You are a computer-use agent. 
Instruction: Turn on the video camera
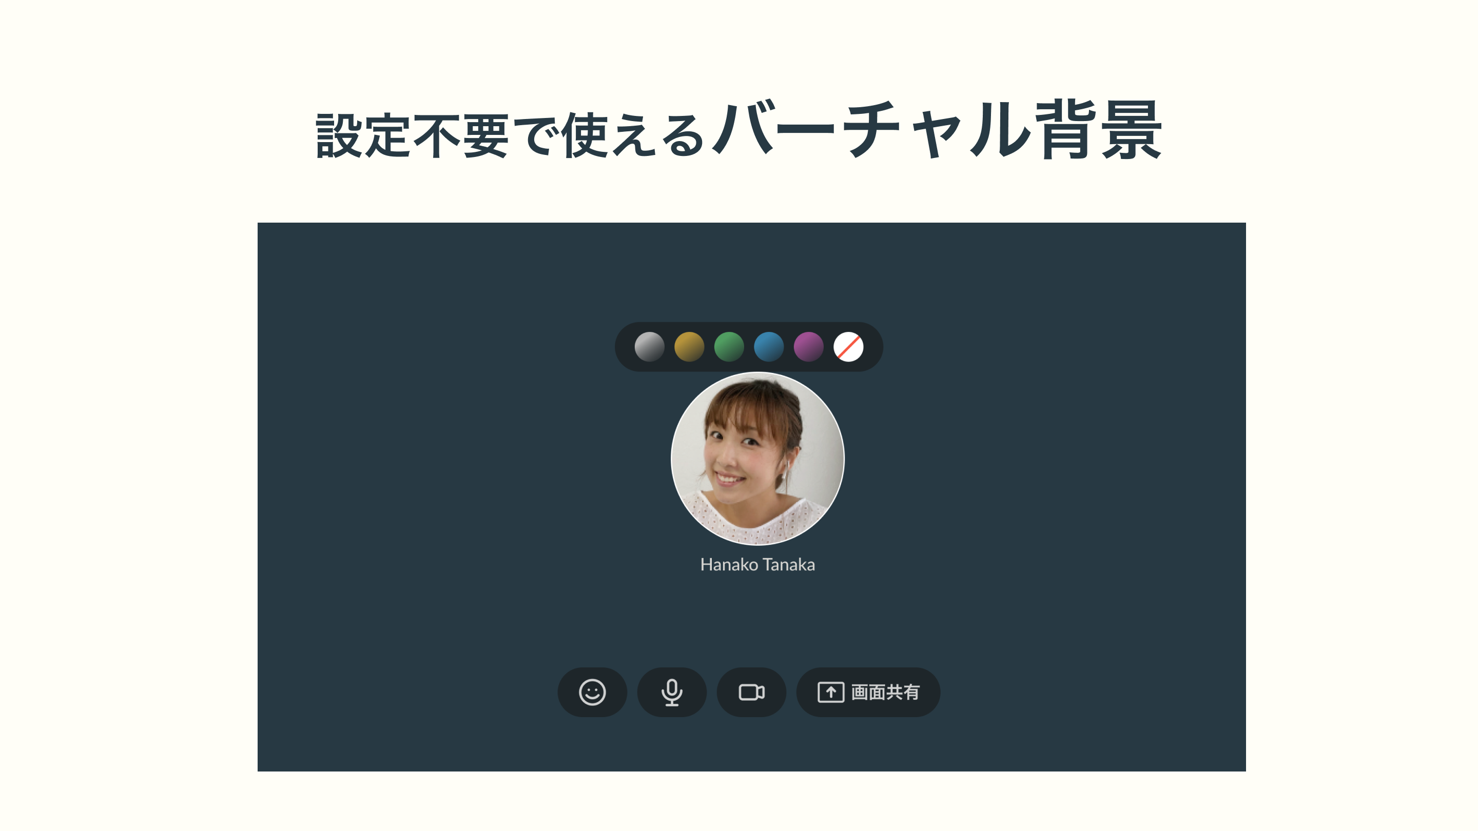tap(752, 691)
